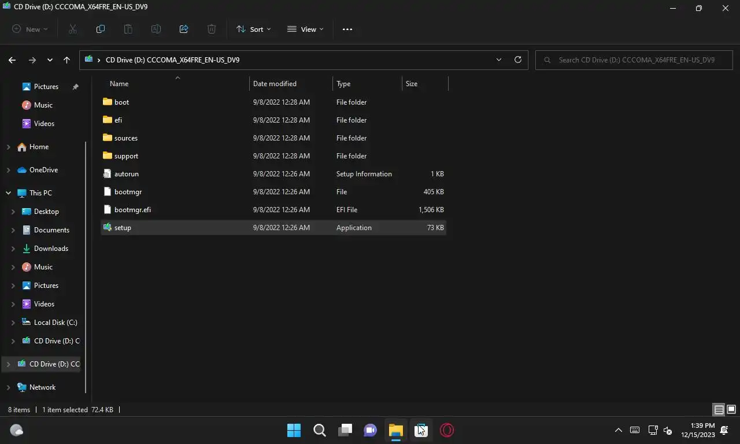Select the bootmgr.efi file

[x=273, y=209]
